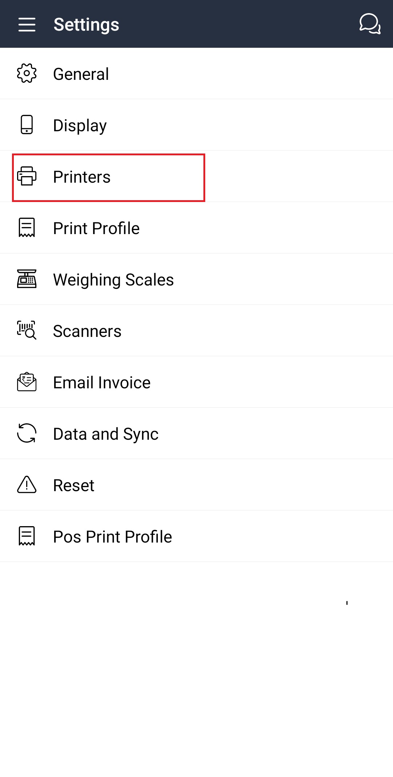Tap the Pos Print Profile icon
The image size is (393, 777).
click(27, 536)
